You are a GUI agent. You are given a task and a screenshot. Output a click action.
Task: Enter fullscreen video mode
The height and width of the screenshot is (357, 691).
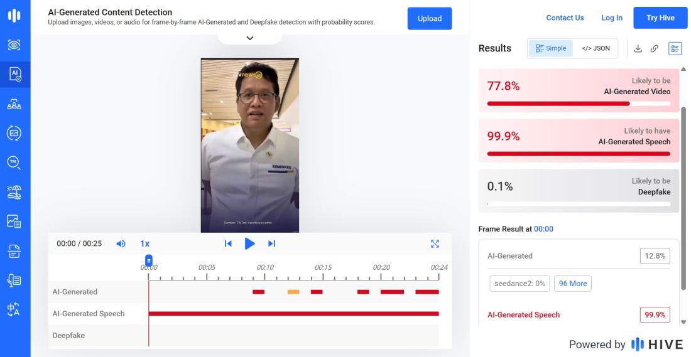click(435, 243)
